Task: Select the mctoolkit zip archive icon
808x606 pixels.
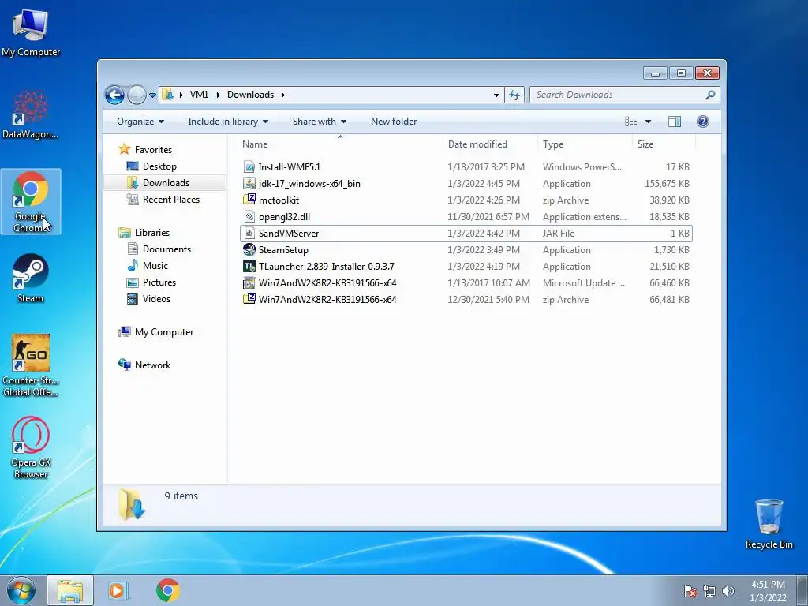Action: tap(249, 200)
